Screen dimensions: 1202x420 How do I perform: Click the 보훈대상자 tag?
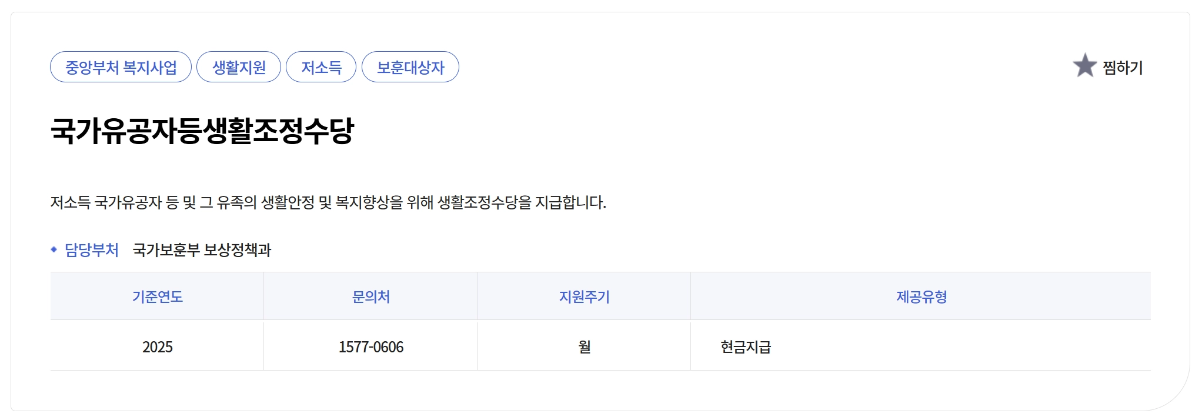[x=410, y=67]
